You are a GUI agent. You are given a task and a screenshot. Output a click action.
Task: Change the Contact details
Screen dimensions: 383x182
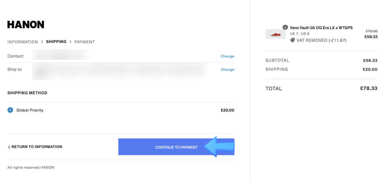(227, 56)
